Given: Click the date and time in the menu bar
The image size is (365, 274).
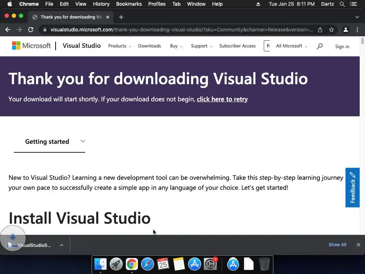Looking at the screenshot, I should [x=292, y=4].
